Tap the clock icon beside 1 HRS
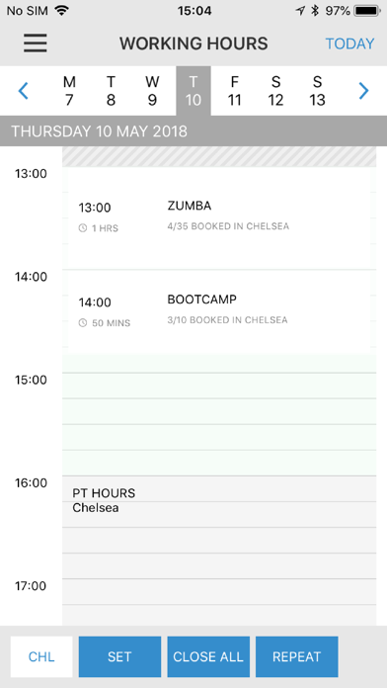 click(82, 228)
